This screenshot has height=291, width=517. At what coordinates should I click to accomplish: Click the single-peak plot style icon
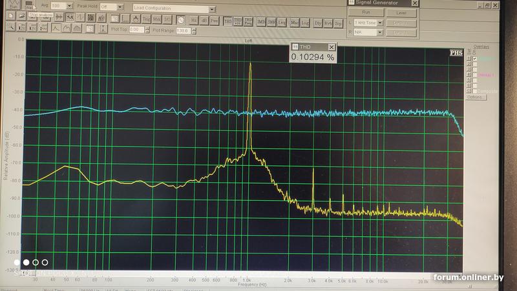tap(56, 28)
